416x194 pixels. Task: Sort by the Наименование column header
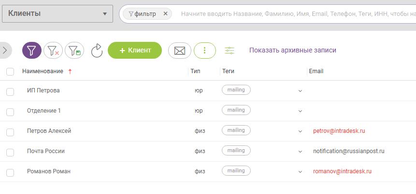click(43, 71)
